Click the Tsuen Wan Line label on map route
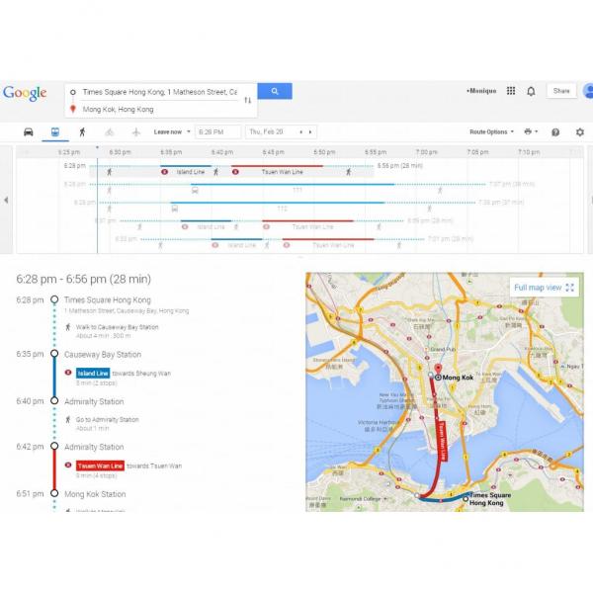 coord(442,441)
